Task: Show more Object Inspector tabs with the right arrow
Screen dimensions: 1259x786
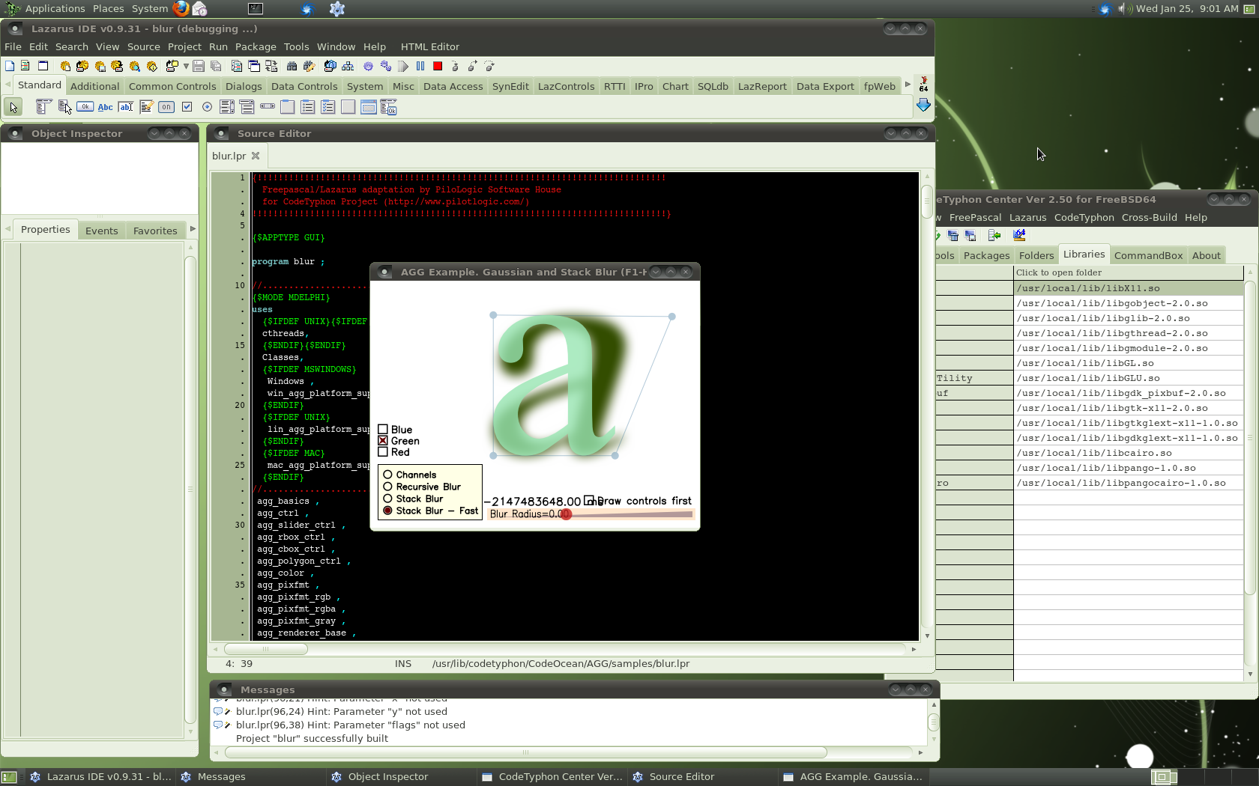Action: click(193, 229)
